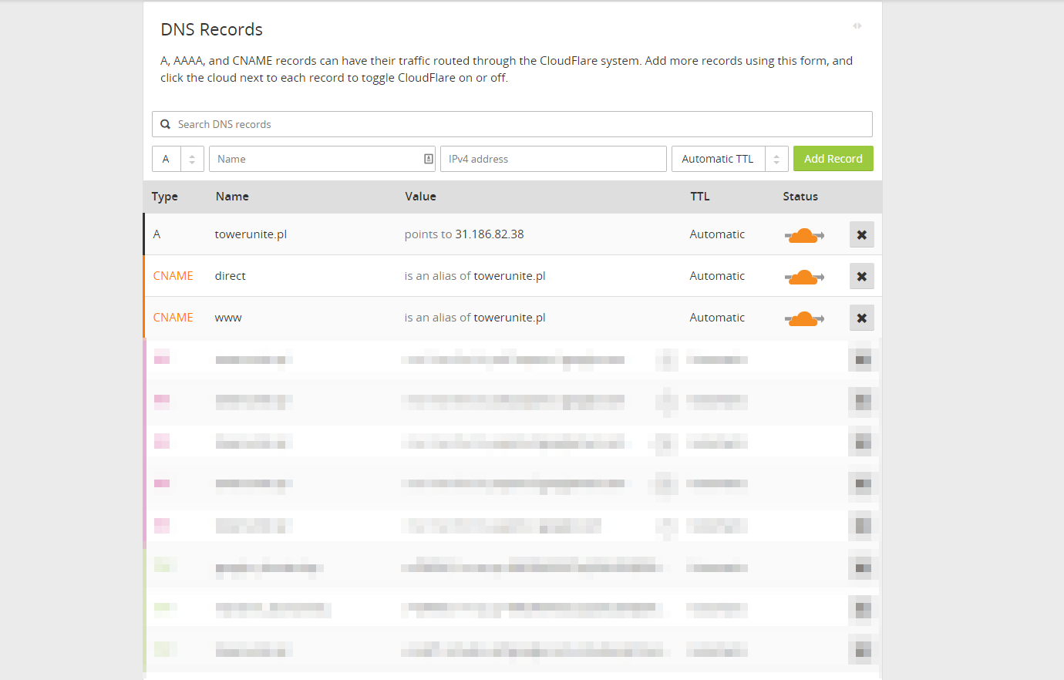This screenshot has height=680, width=1064.
Task: Click the CNAME type label of www record
Action: pos(173,318)
